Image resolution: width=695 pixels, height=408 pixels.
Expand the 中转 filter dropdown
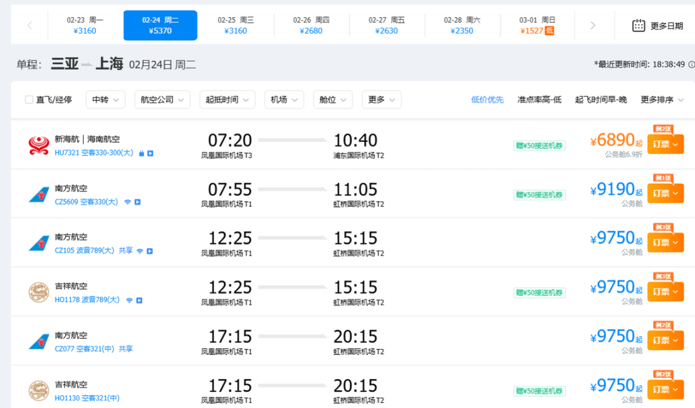(106, 100)
